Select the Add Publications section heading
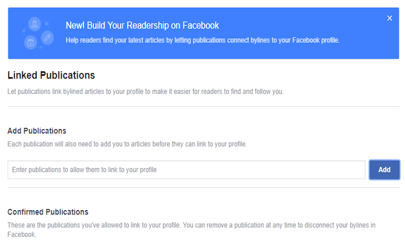 coord(37,131)
